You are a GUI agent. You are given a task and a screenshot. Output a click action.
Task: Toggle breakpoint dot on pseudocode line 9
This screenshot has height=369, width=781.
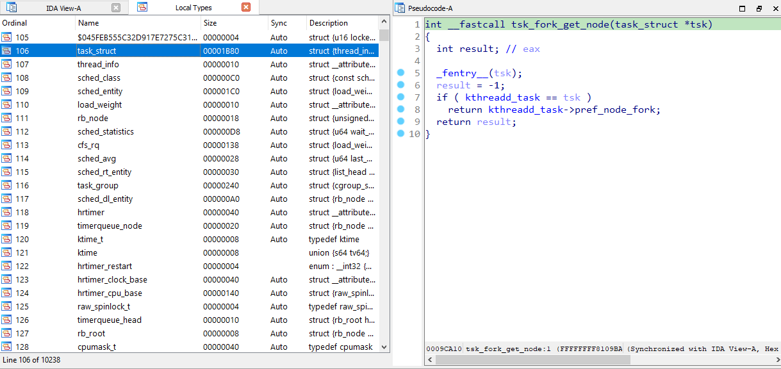click(x=400, y=122)
